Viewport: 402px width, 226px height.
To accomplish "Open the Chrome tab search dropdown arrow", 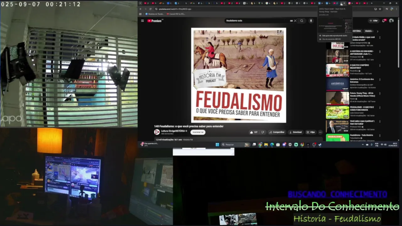I will click(140, 3).
